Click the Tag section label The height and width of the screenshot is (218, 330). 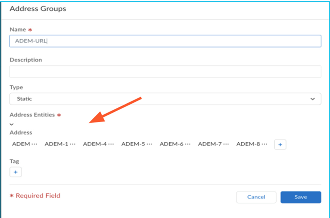point(14,161)
